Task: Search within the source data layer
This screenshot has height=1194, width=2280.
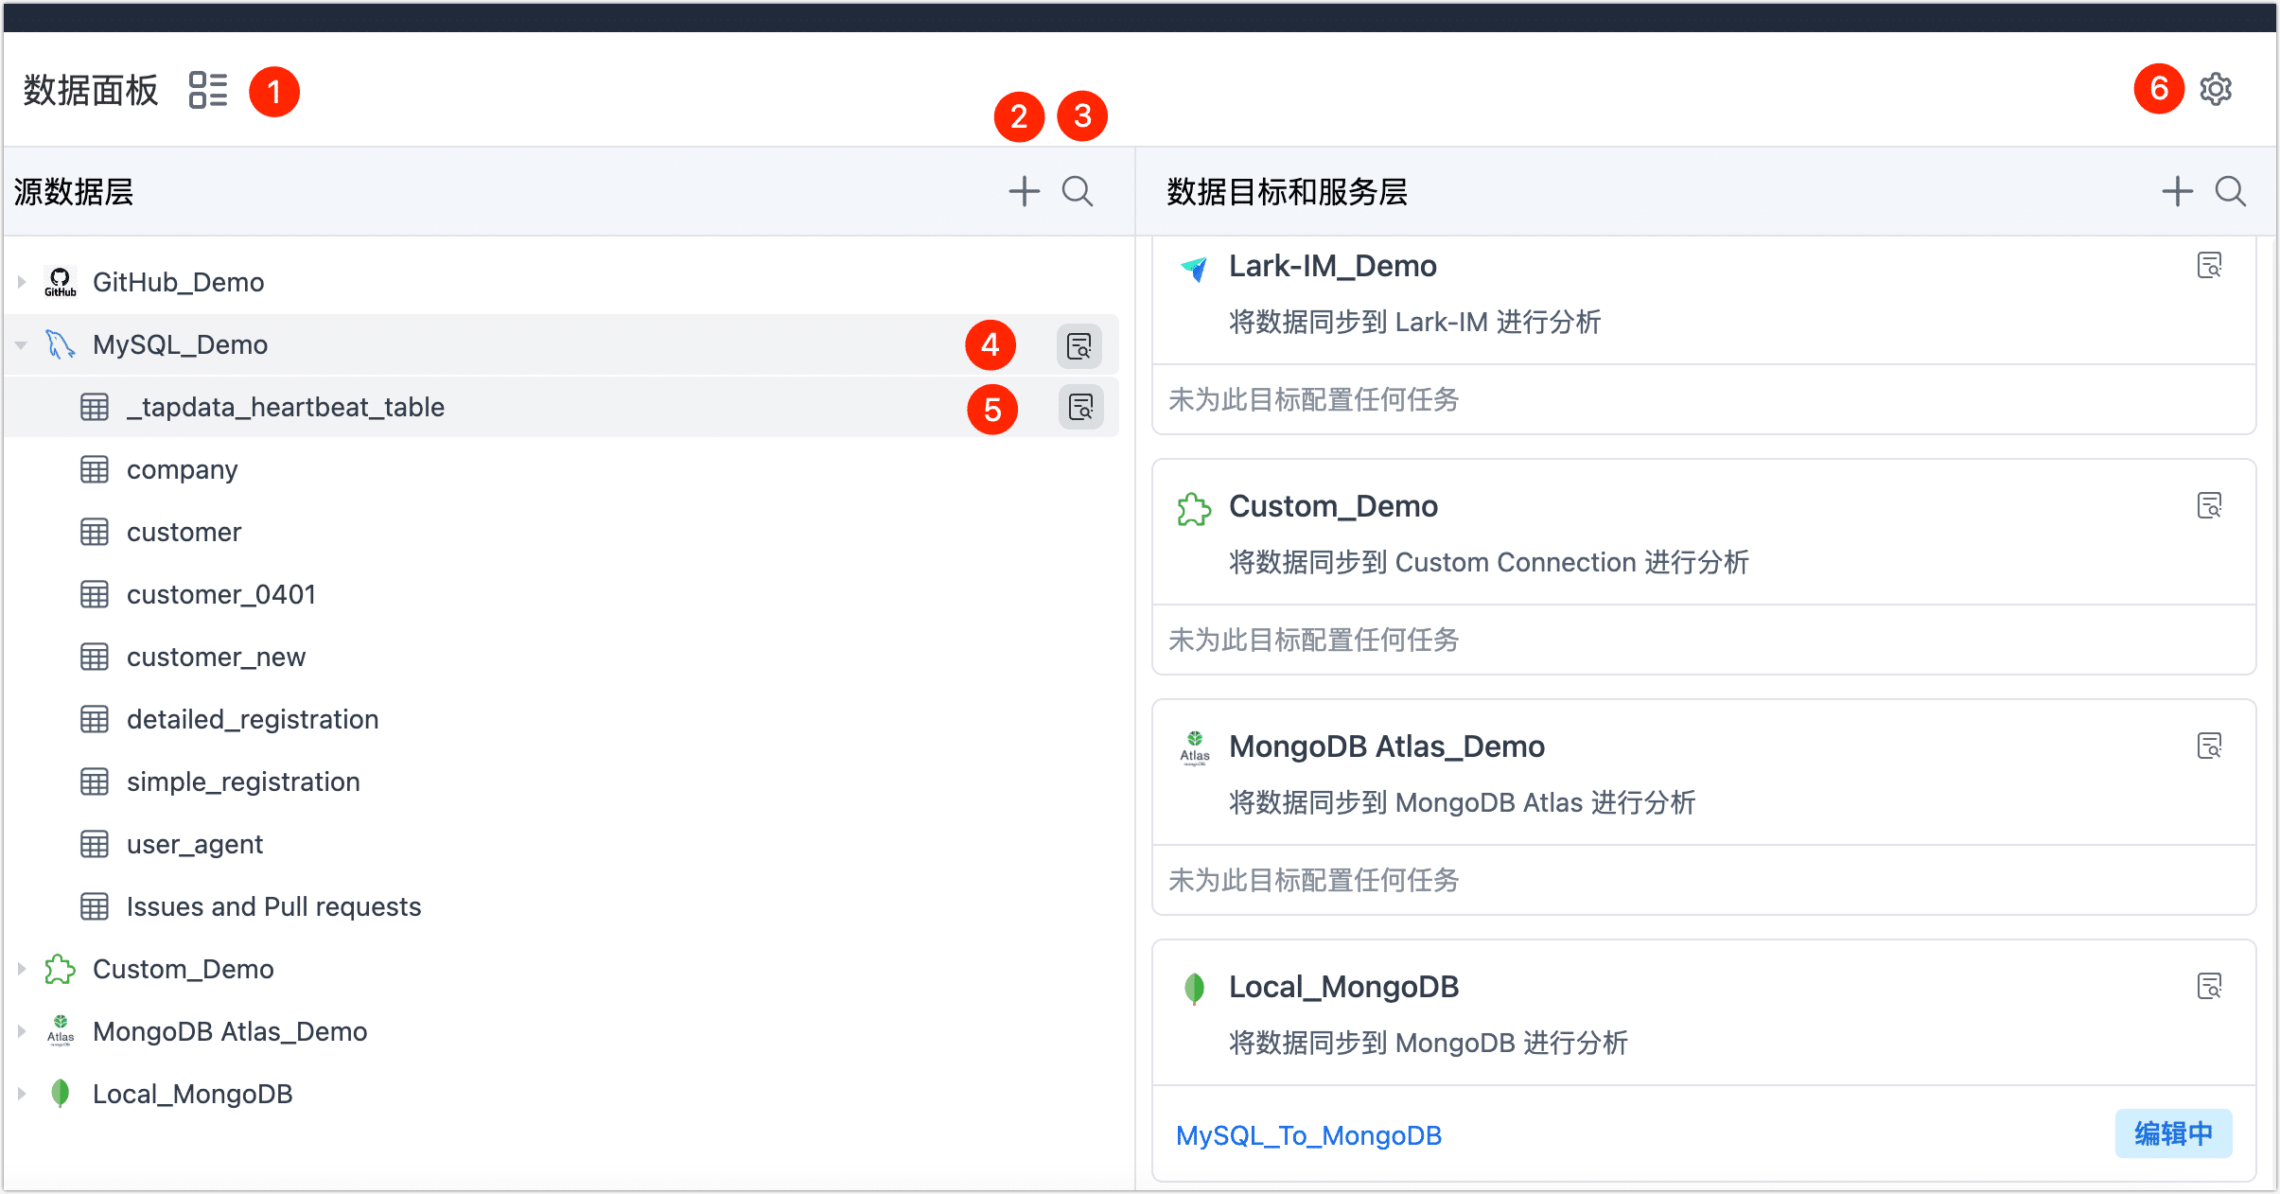Action: (1078, 191)
